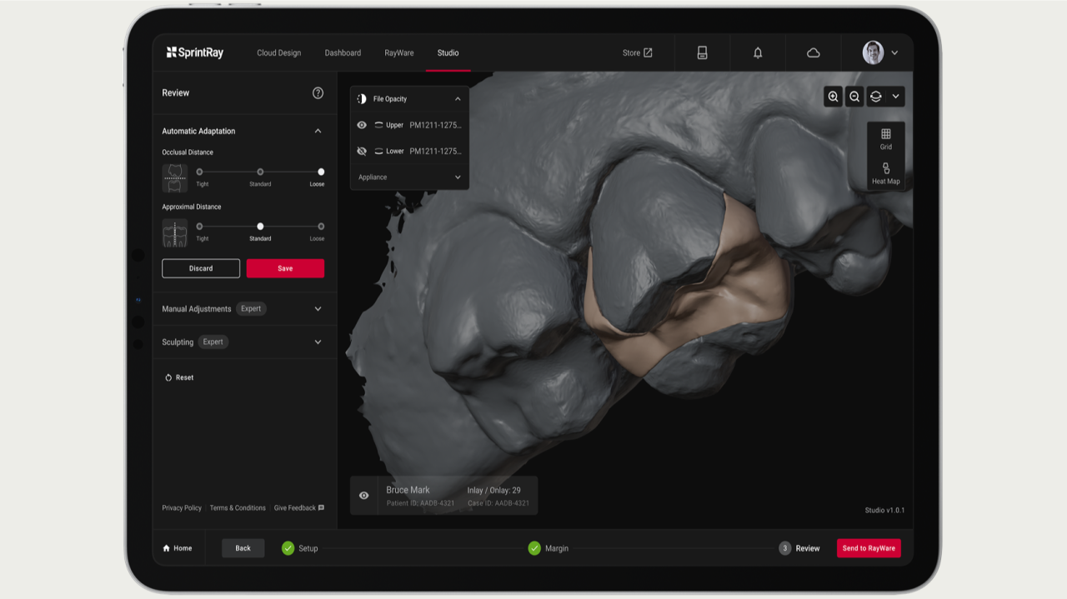Click the File Opacity half-circle icon
This screenshot has width=1067, height=599.
pyautogui.click(x=362, y=99)
